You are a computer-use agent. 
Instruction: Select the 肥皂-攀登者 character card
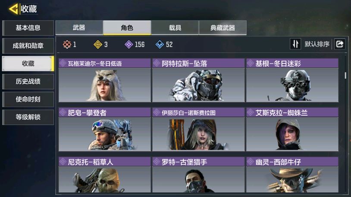(104, 129)
